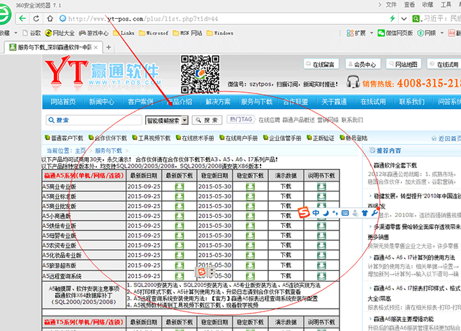Screen dimensions: 461x331
Task: Click the browser back arrow button
Action: (x=22, y=19)
